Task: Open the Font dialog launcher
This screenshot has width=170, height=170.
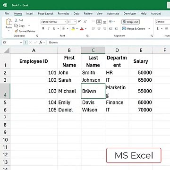Action: tap(87, 36)
